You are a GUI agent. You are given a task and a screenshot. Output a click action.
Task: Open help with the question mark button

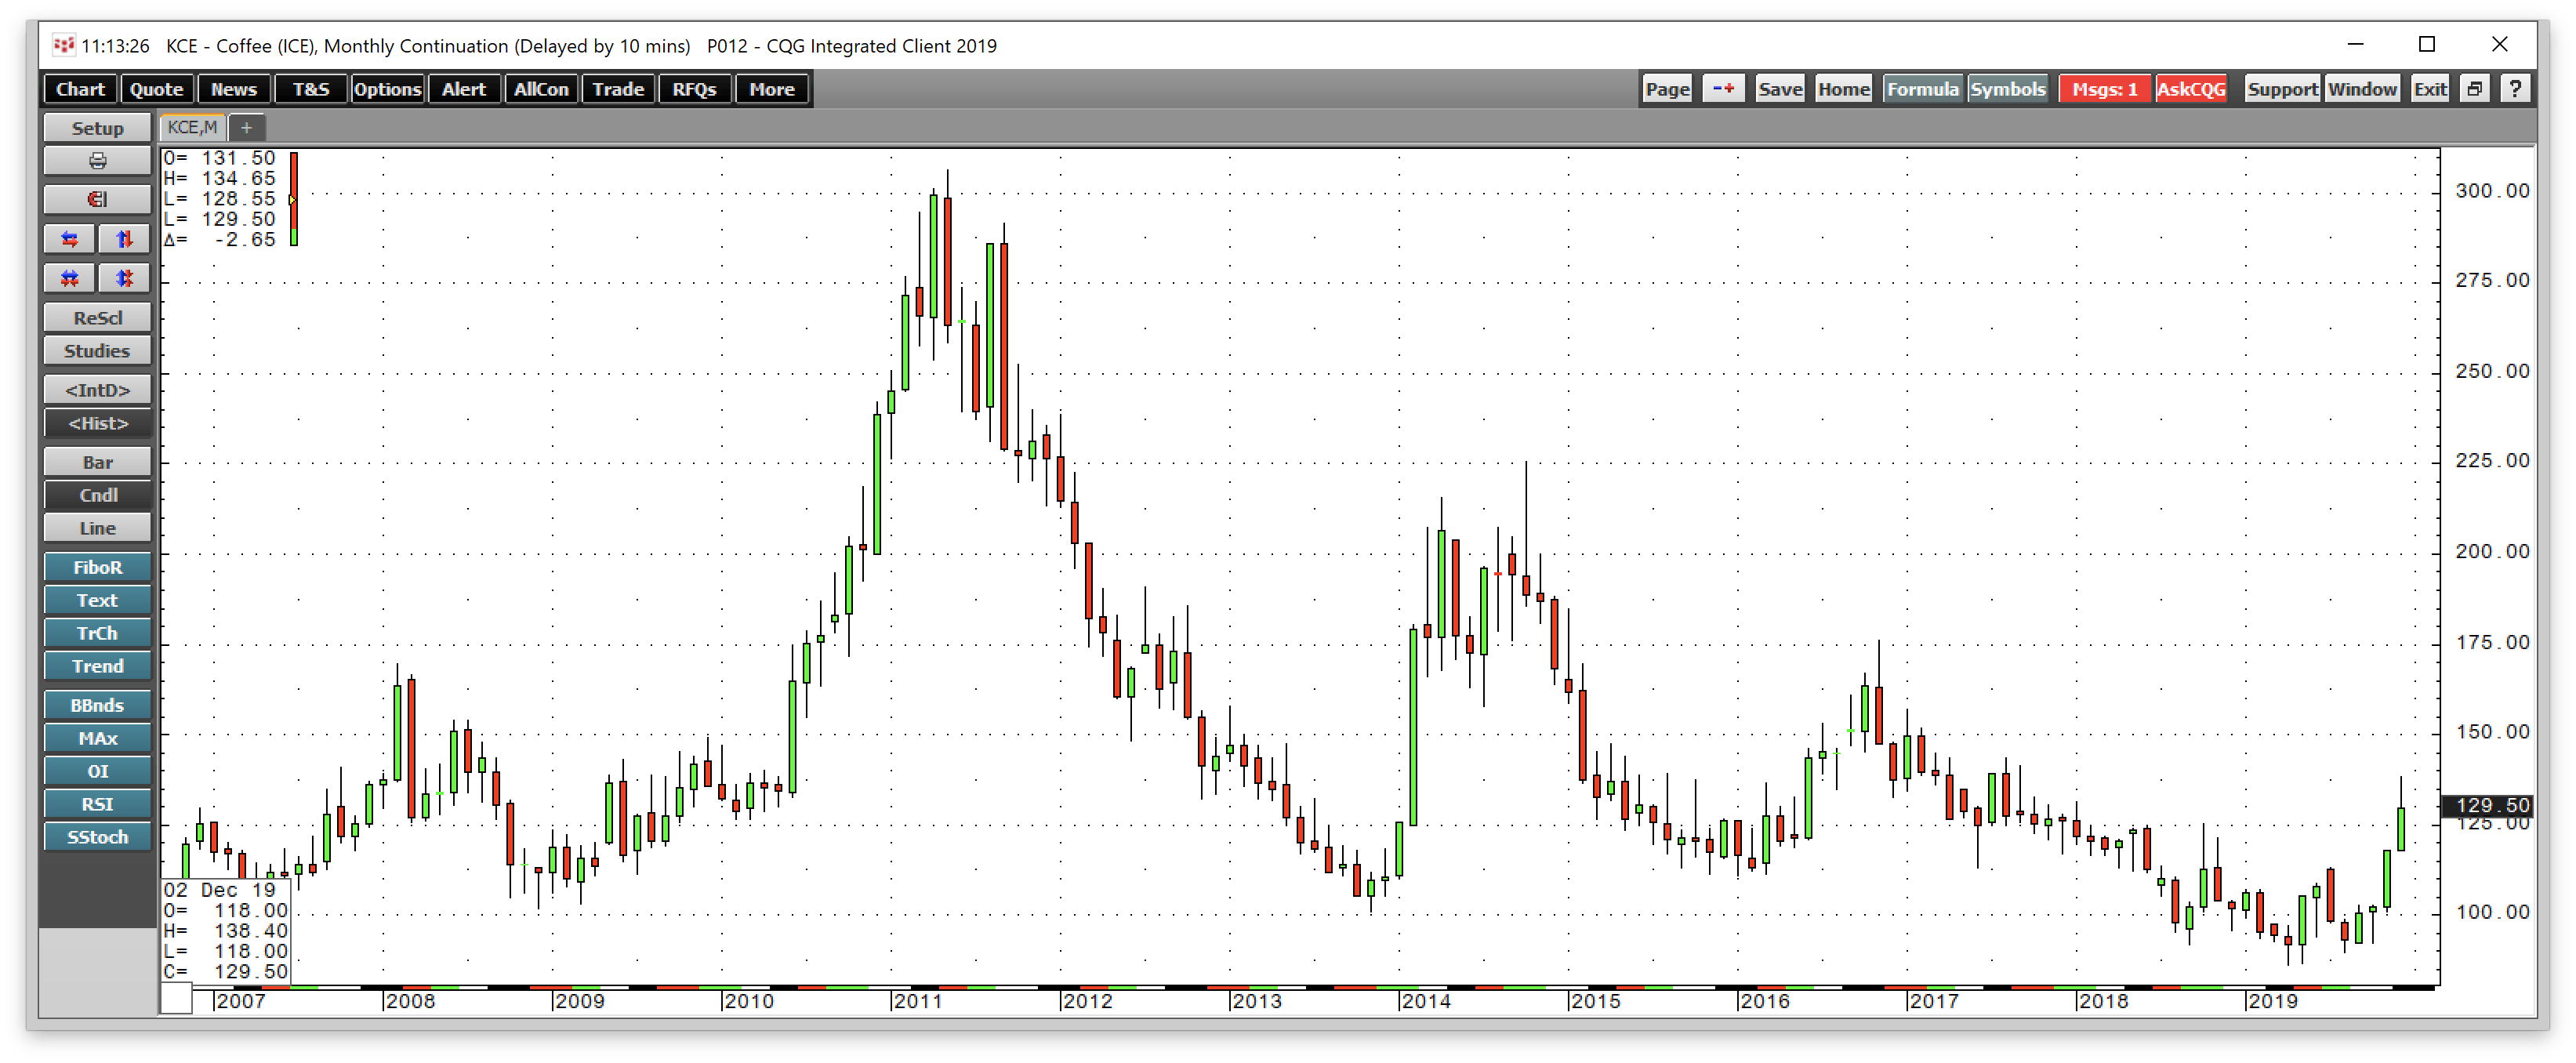[2515, 89]
